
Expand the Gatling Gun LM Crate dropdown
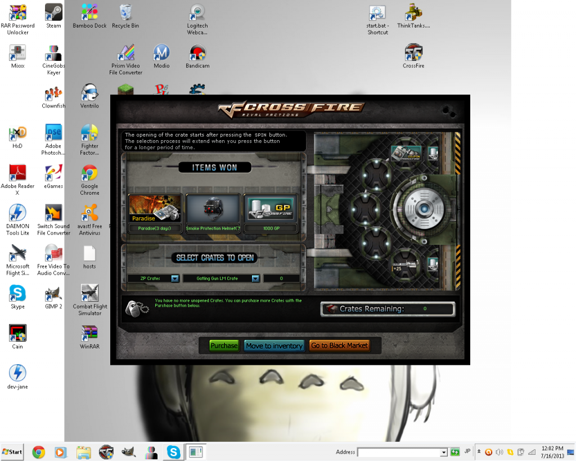tap(256, 278)
